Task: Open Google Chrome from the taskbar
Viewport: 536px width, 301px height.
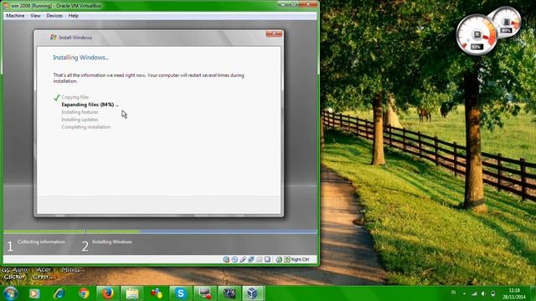Action: 84,293
